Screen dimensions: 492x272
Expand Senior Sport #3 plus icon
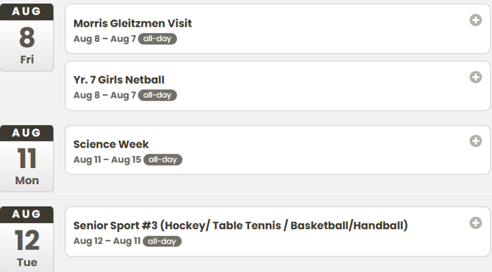(x=476, y=223)
